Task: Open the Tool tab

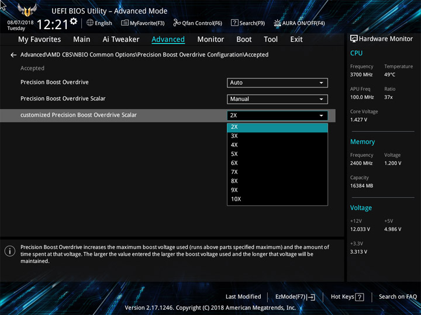Action: click(271, 40)
